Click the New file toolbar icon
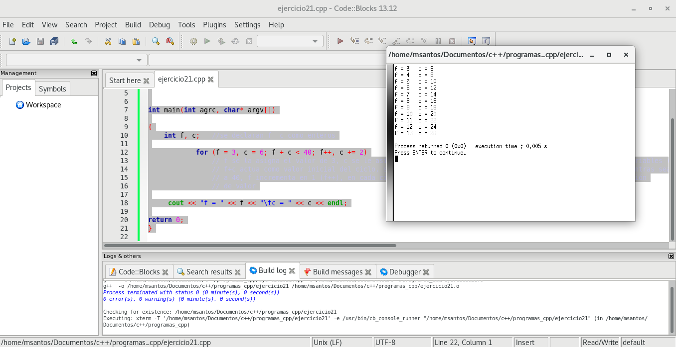Screen dimensions: 676x347 point(12,41)
